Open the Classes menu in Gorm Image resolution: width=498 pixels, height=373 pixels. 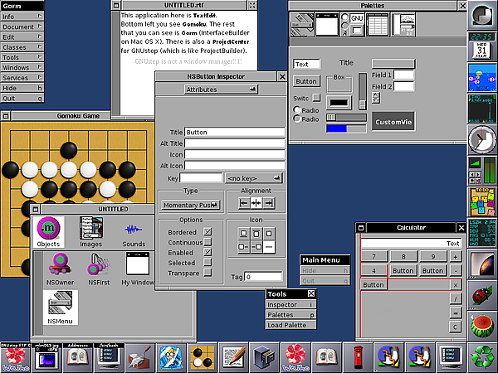(22, 48)
